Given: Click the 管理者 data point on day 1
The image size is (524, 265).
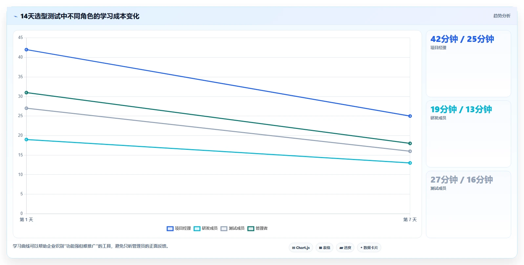Looking at the screenshot, I should pyautogui.click(x=26, y=93).
